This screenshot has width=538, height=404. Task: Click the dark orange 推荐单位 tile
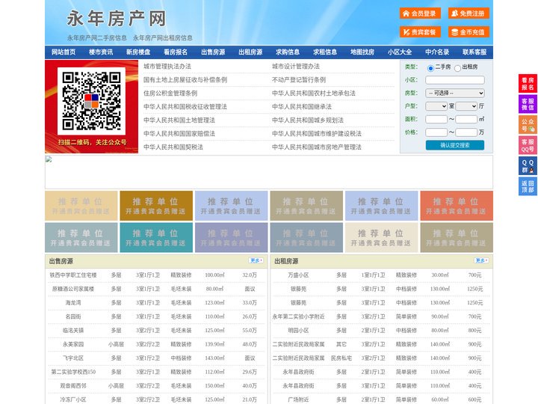(x=156, y=206)
